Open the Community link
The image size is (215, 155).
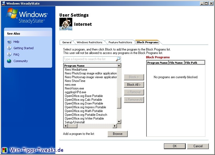click(x=21, y=61)
